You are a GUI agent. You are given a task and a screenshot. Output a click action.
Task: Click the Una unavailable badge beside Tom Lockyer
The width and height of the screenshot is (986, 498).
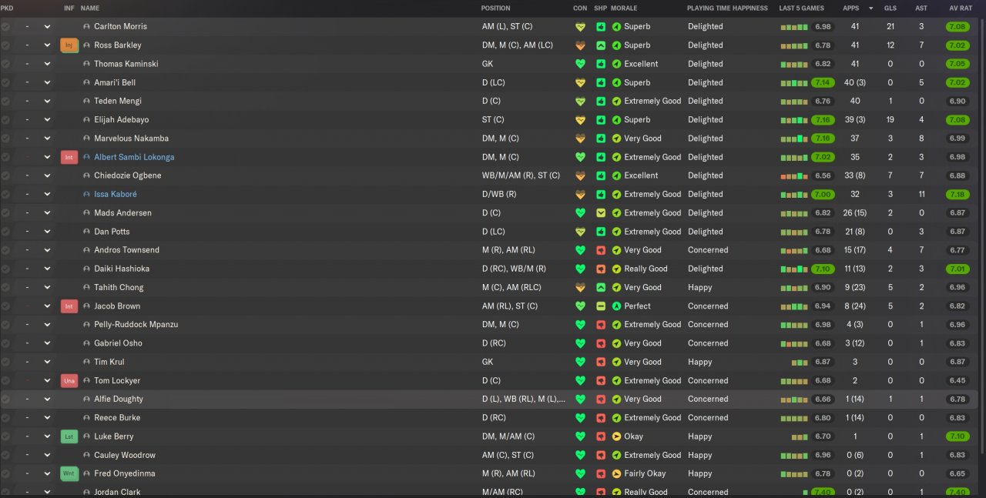point(69,381)
